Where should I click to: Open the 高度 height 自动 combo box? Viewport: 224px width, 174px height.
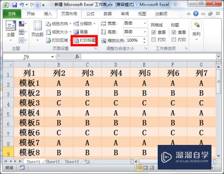pyautogui.click(x=135, y=32)
